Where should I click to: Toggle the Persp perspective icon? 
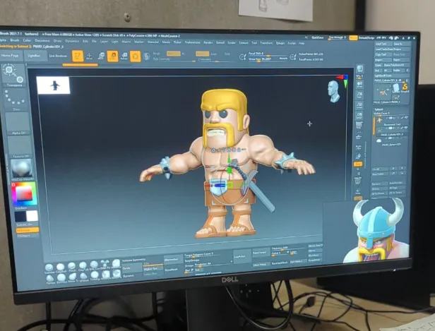(359, 126)
